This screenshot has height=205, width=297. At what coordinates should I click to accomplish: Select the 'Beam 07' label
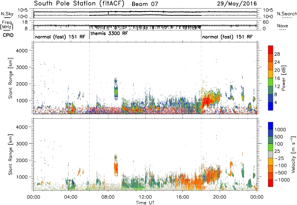pyautogui.click(x=145, y=4)
